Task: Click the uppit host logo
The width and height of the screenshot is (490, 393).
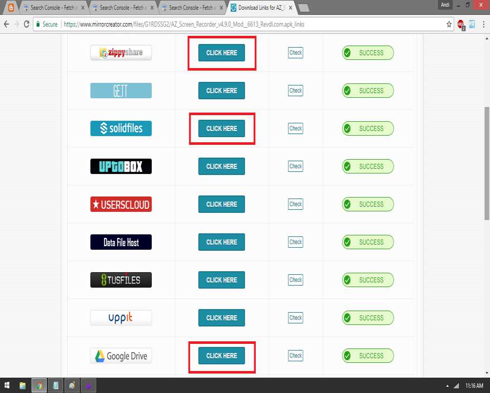Action: pyautogui.click(x=121, y=317)
